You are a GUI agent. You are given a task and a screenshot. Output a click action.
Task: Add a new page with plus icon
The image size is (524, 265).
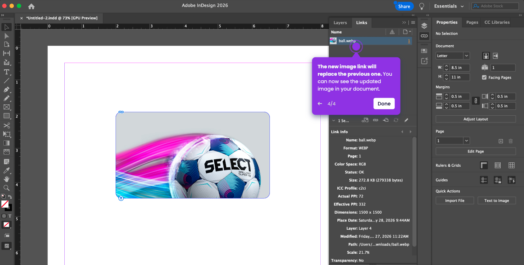[x=501, y=141]
